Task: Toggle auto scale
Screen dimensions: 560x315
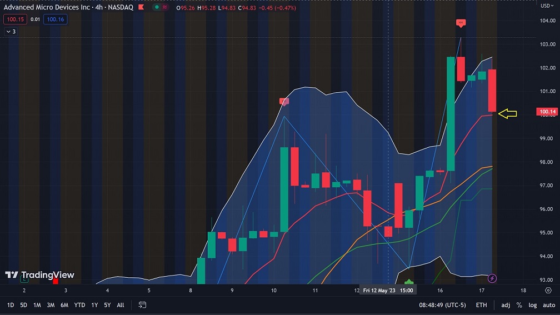Action: click(x=549, y=305)
